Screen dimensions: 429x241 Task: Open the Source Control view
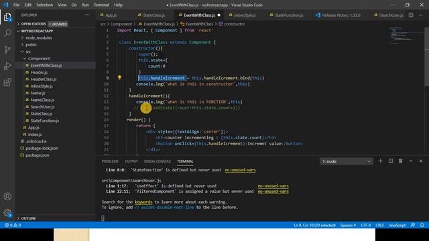point(7,50)
